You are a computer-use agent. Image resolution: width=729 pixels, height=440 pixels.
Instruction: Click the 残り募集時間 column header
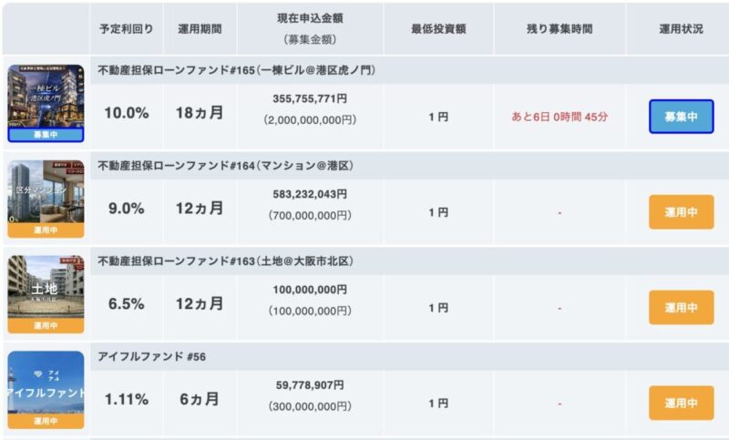click(560, 29)
